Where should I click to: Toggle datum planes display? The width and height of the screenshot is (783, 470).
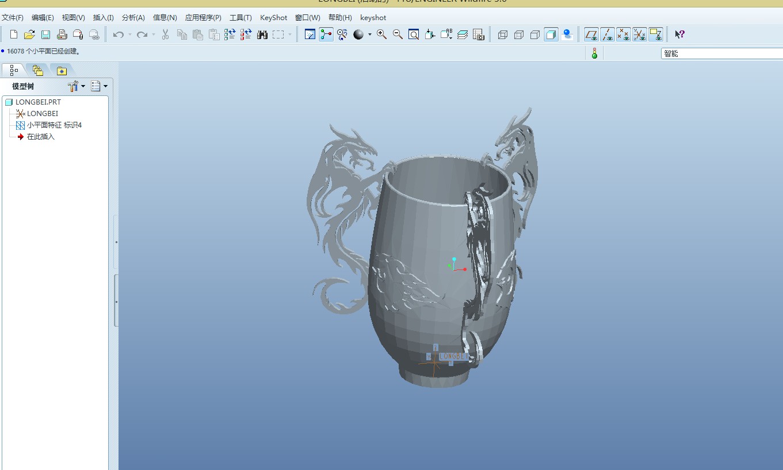click(591, 35)
